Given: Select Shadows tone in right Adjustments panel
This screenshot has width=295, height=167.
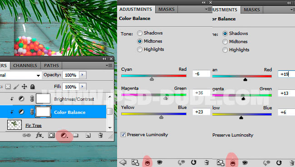Looking at the screenshot, I should pyautogui.click(x=225, y=34).
